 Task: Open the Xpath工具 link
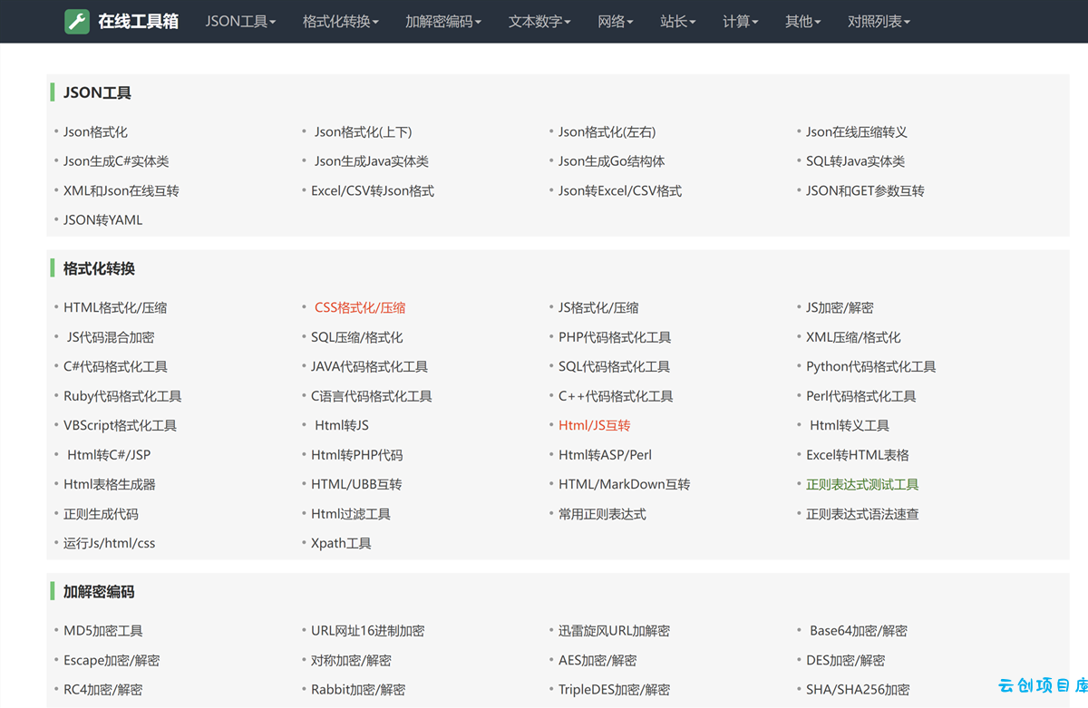tap(341, 543)
